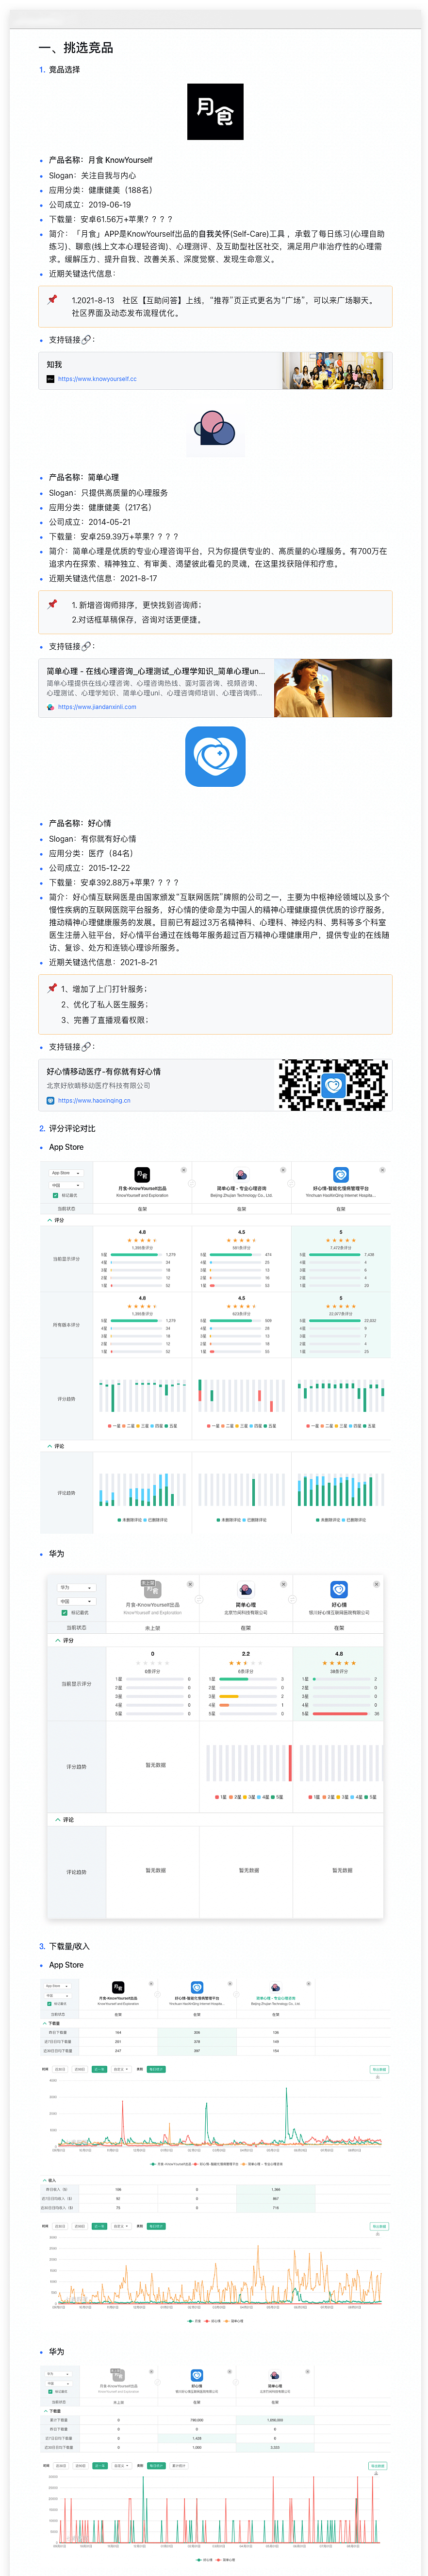Viewport: 428px width, 2576px height.
Task: Remove 好心情 column from 华为 rating table
Action: 378,1584
